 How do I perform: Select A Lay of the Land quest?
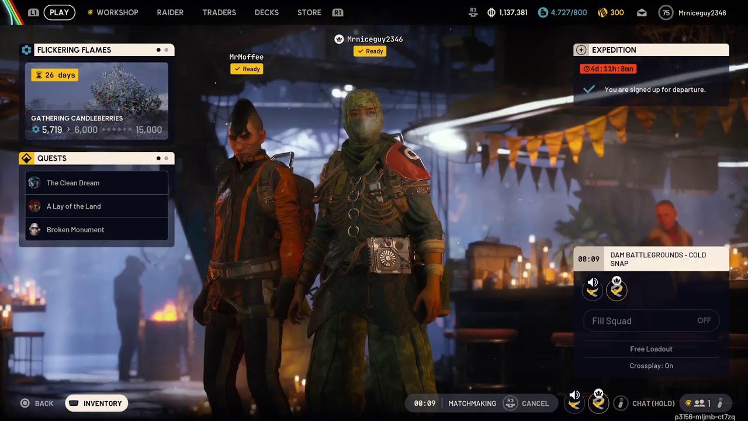[x=96, y=206]
